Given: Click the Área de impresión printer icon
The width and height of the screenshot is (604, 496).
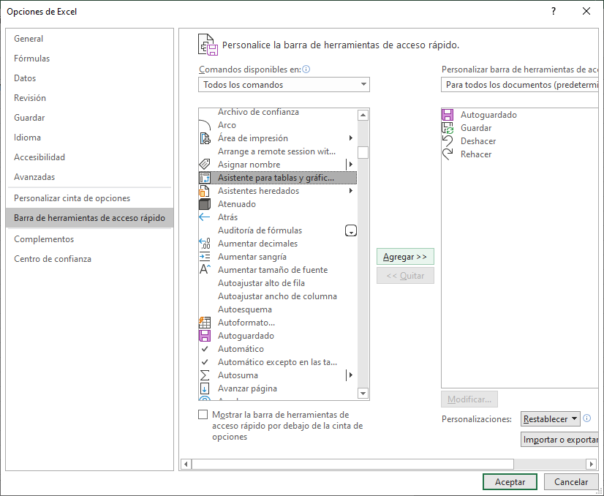Looking at the screenshot, I should pos(205,138).
